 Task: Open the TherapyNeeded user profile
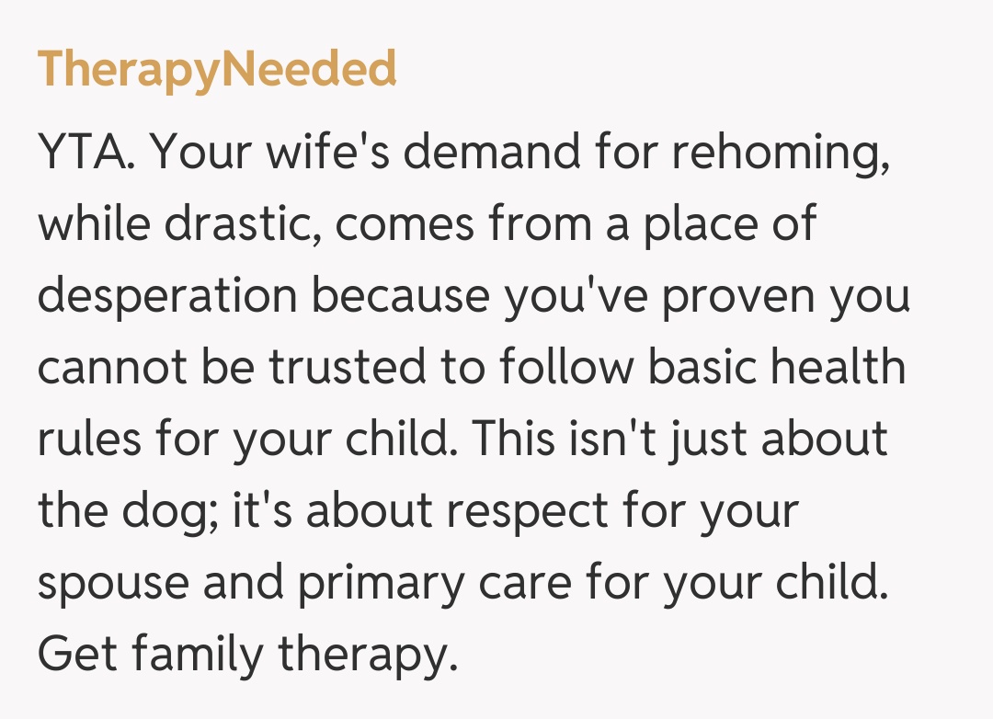[217, 69]
